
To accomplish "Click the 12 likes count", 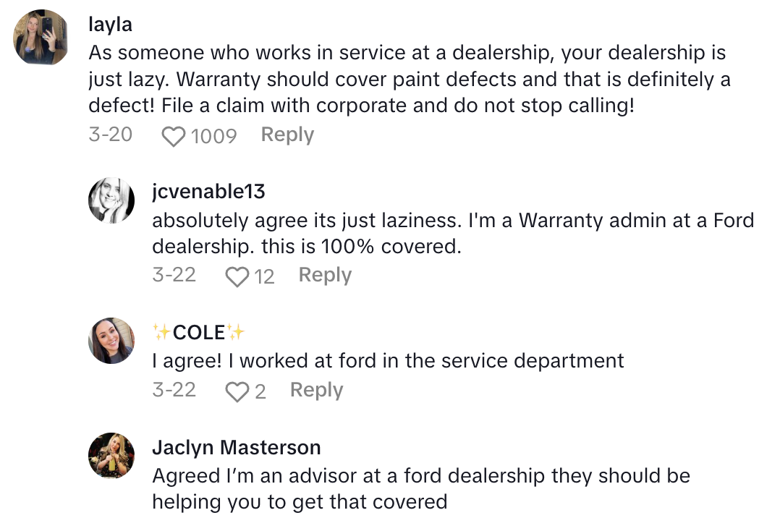I will coord(264,276).
